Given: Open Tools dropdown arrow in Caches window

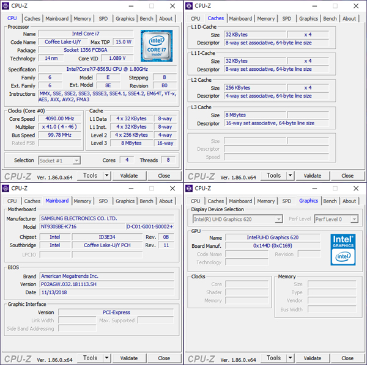Looking at the screenshot, I should tap(290, 175).
